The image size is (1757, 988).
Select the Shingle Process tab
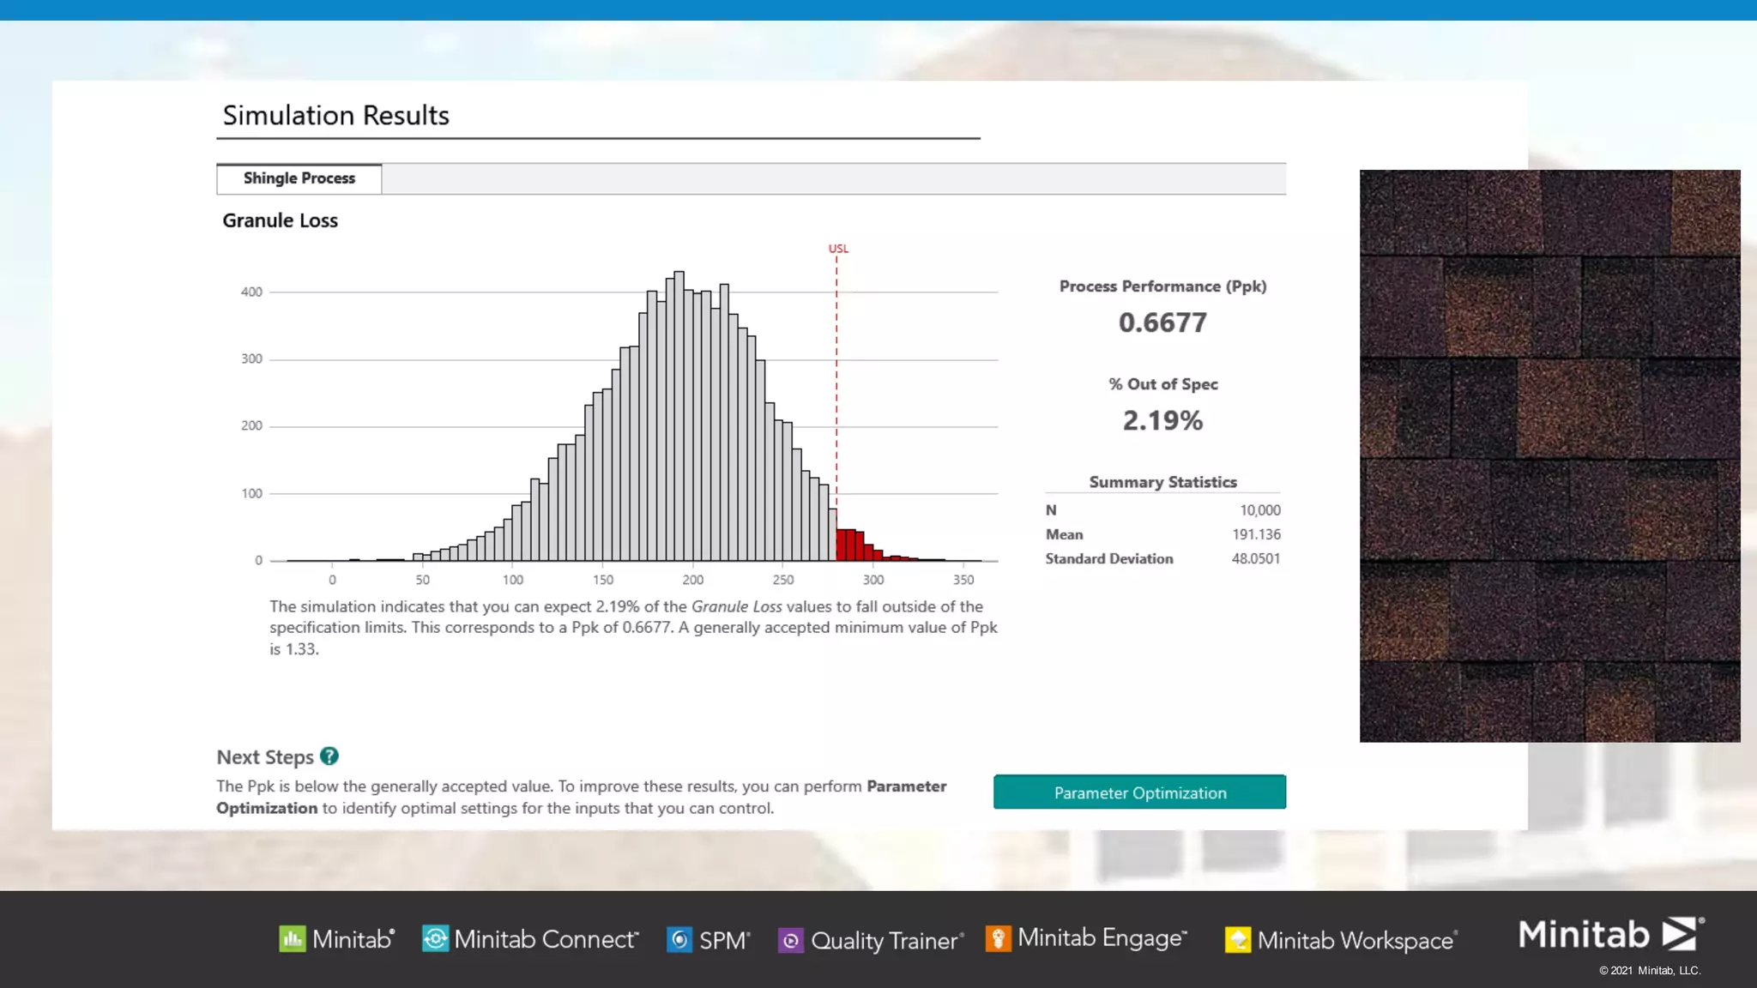pyautogui.click(x=299, y=178)
